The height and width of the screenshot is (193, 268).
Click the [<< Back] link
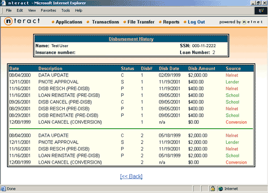coord(131,176)
